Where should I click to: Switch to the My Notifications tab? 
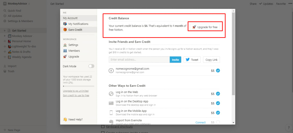click(78, 24)
